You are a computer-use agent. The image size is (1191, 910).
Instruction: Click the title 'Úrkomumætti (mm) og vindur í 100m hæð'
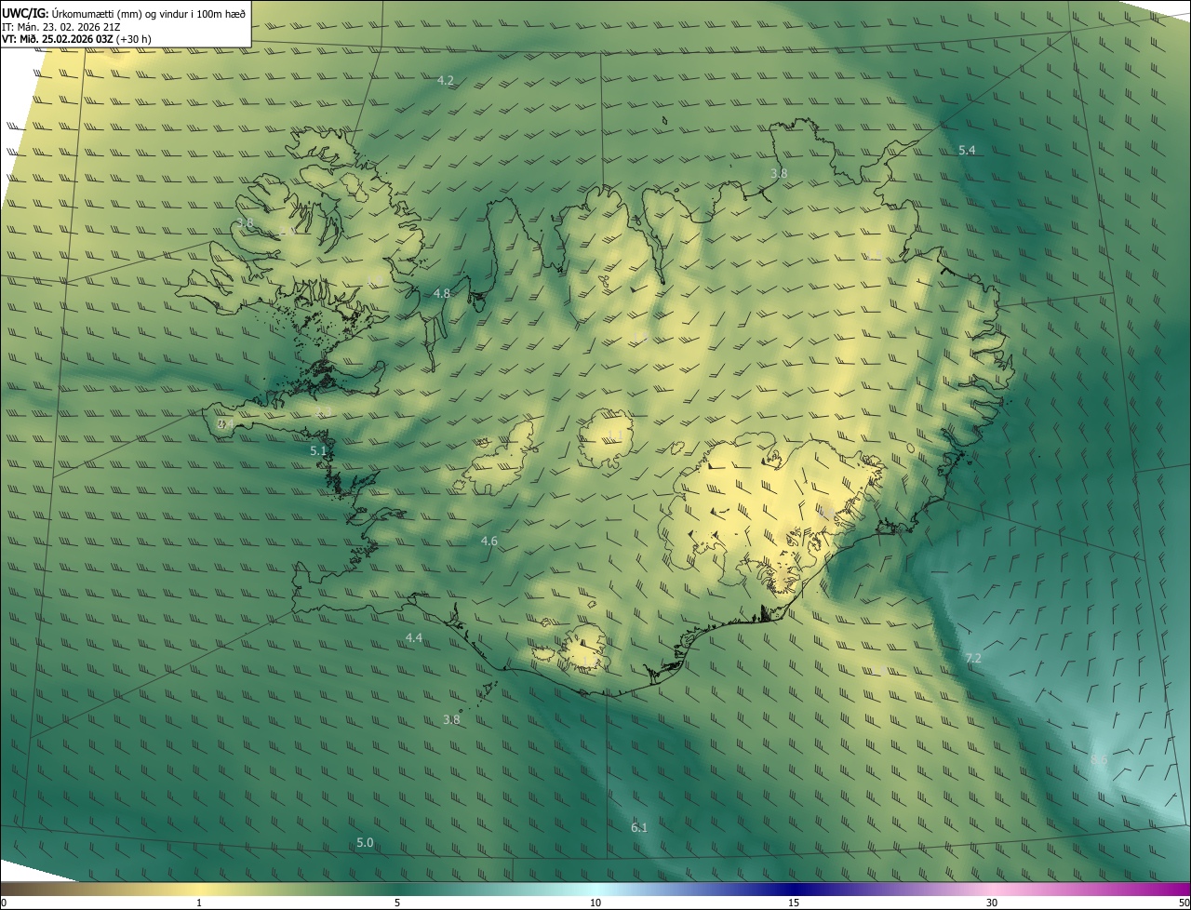(149, 13)
